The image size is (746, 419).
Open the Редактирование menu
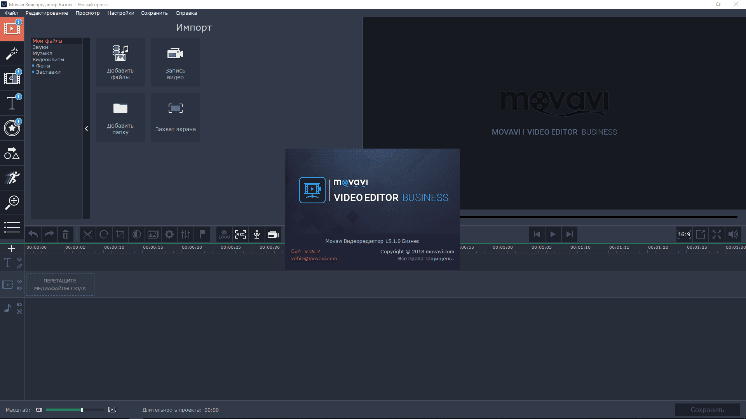[47, 13]
